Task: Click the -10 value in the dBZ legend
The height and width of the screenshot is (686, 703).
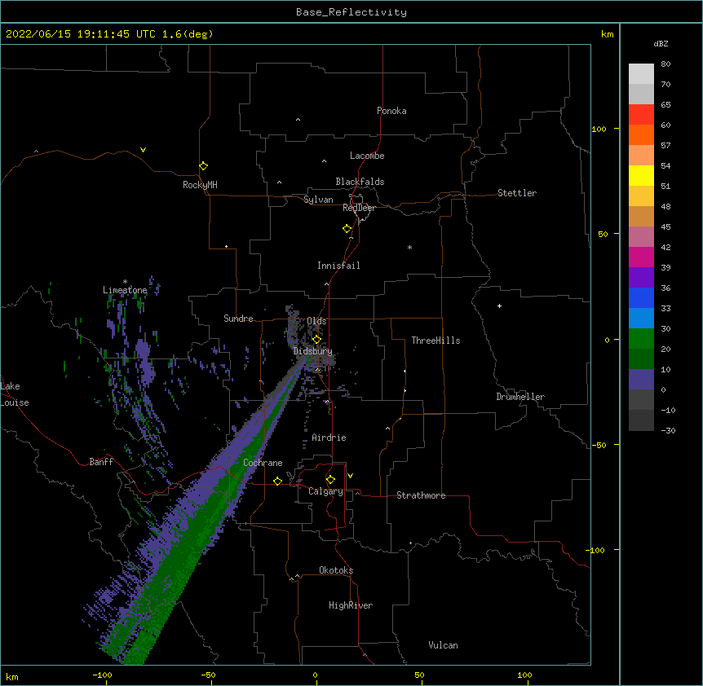Action: point(668,410)
